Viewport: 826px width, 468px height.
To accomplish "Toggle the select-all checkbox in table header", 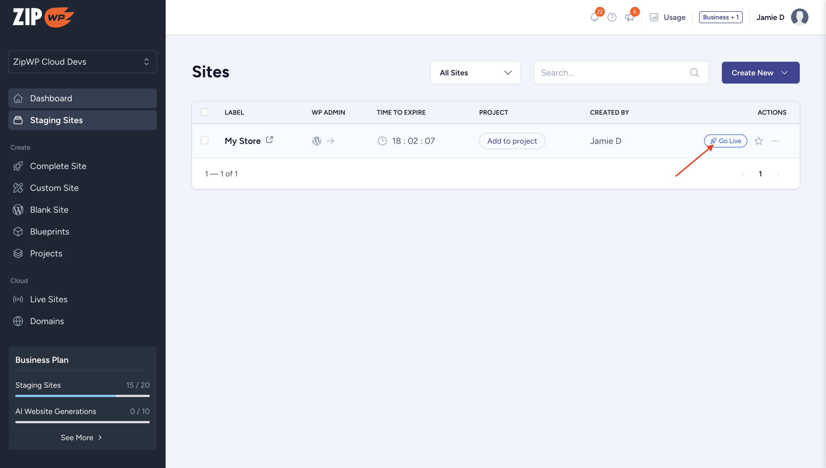I will click(x=205, y=112).
